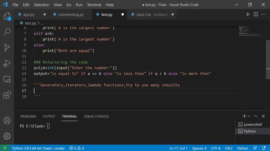Click unsaved dot on test.py tab
The height and width of the screenshot is (151, 270).
click(123, 14)
